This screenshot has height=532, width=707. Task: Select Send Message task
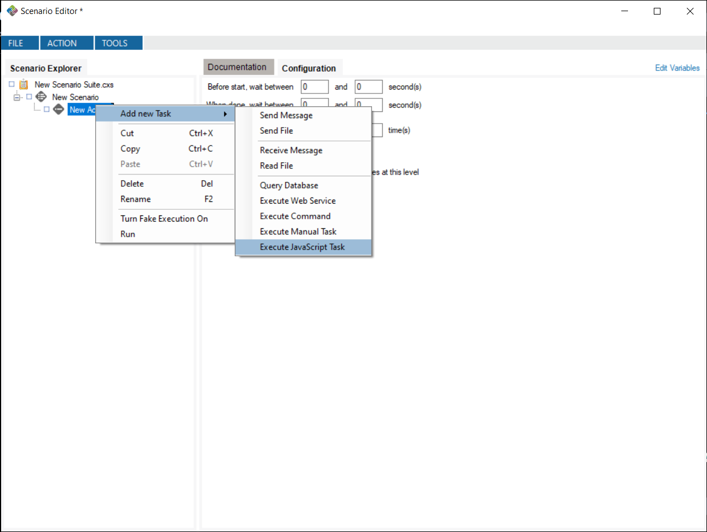304,115
